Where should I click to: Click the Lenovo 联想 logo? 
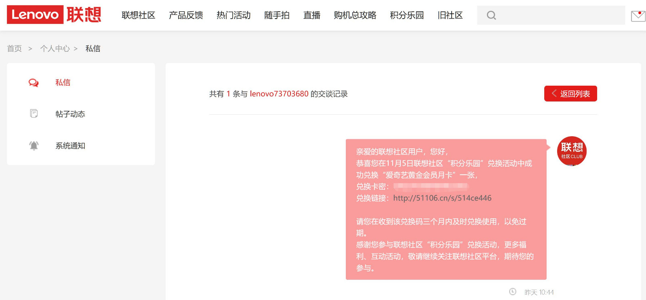tap(54, 15)
